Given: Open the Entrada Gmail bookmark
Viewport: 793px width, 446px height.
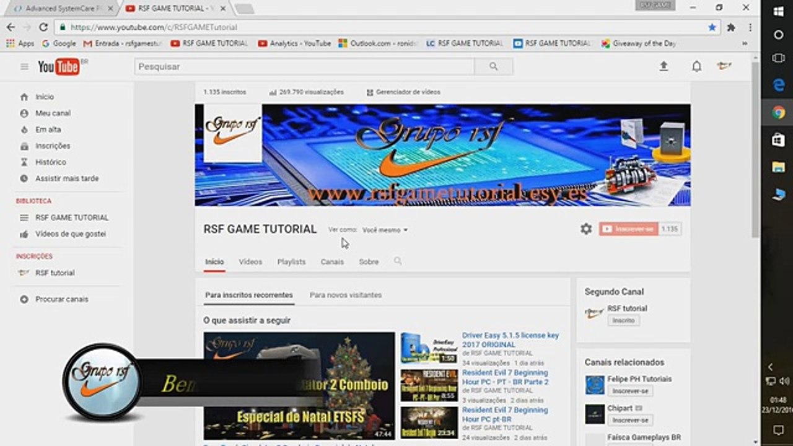Looking at the screenshot, I should pyautogui.click(x=123, y=43).
